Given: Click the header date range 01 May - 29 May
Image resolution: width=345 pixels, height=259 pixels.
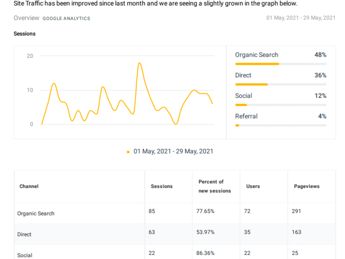Looking at the screenshot, I should point(301,18).
